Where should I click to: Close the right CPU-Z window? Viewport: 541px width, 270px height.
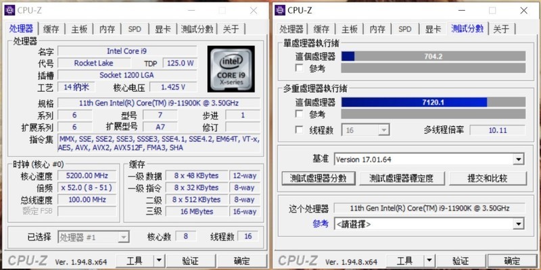point(523,11)
